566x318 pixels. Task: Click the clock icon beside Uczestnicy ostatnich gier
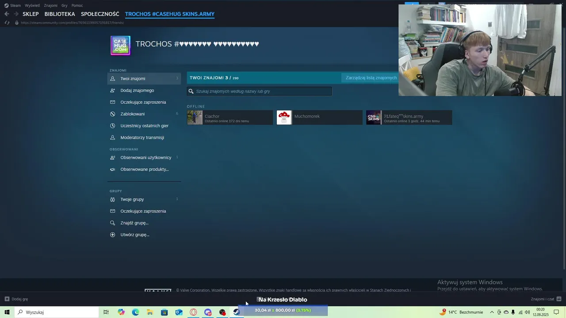(x=112, y=125)
